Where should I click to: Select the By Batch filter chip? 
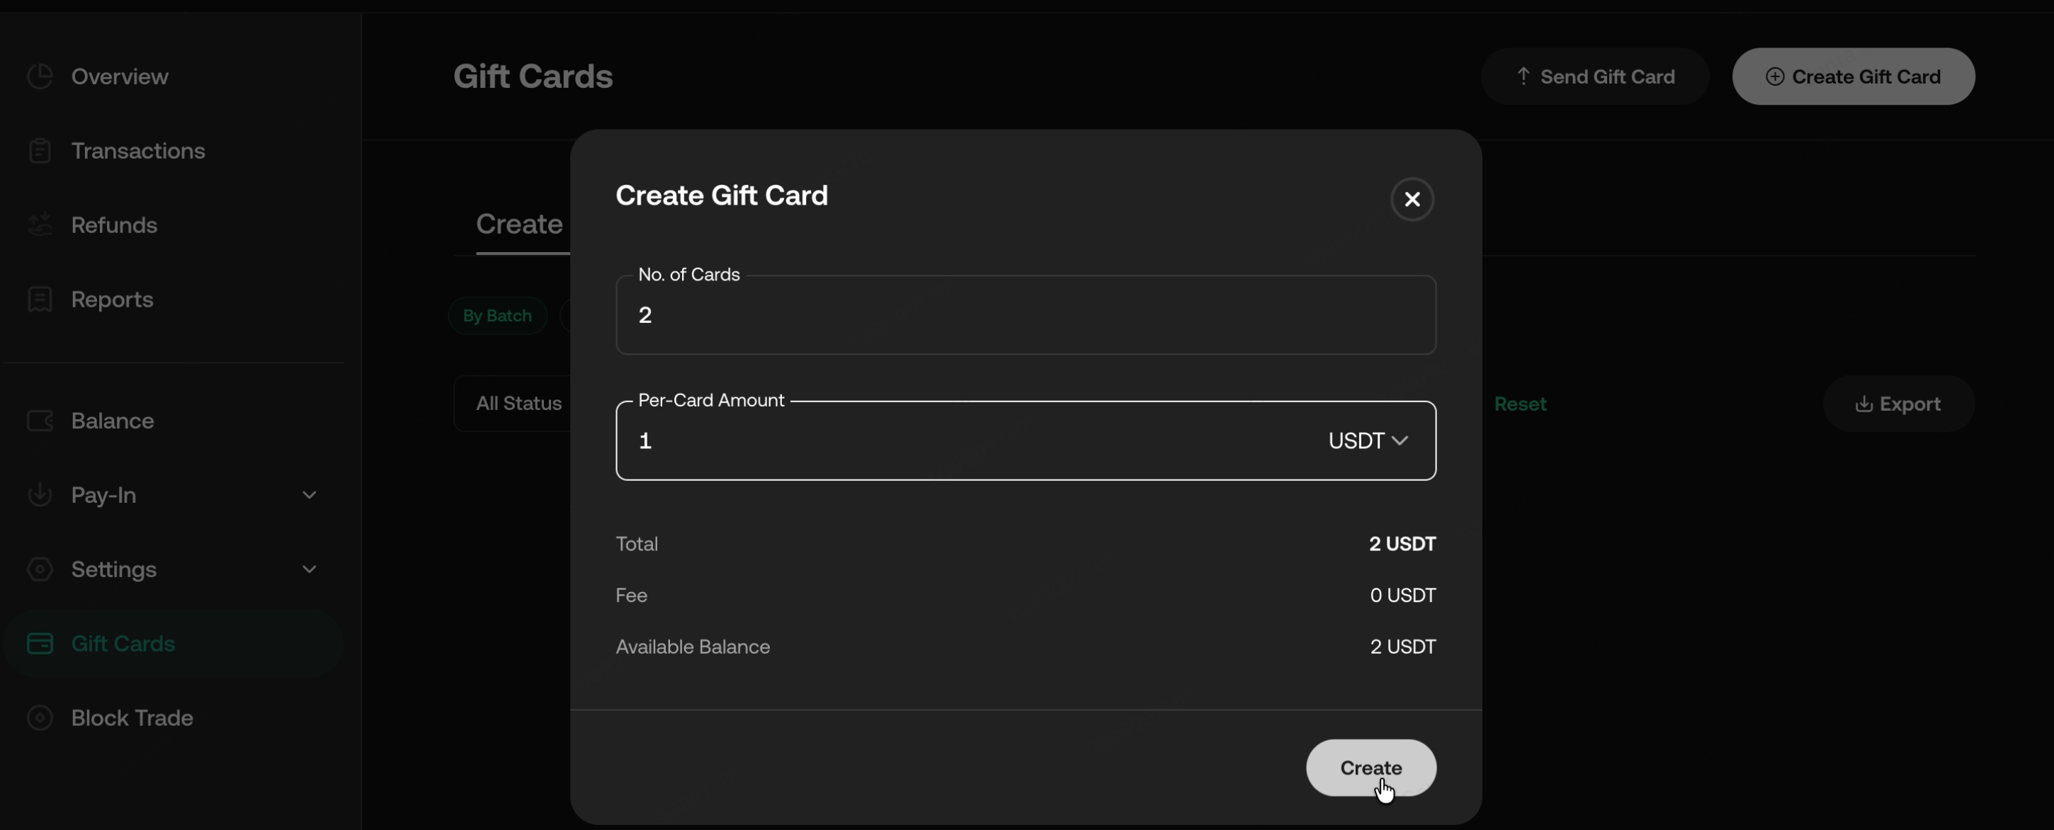497,316
